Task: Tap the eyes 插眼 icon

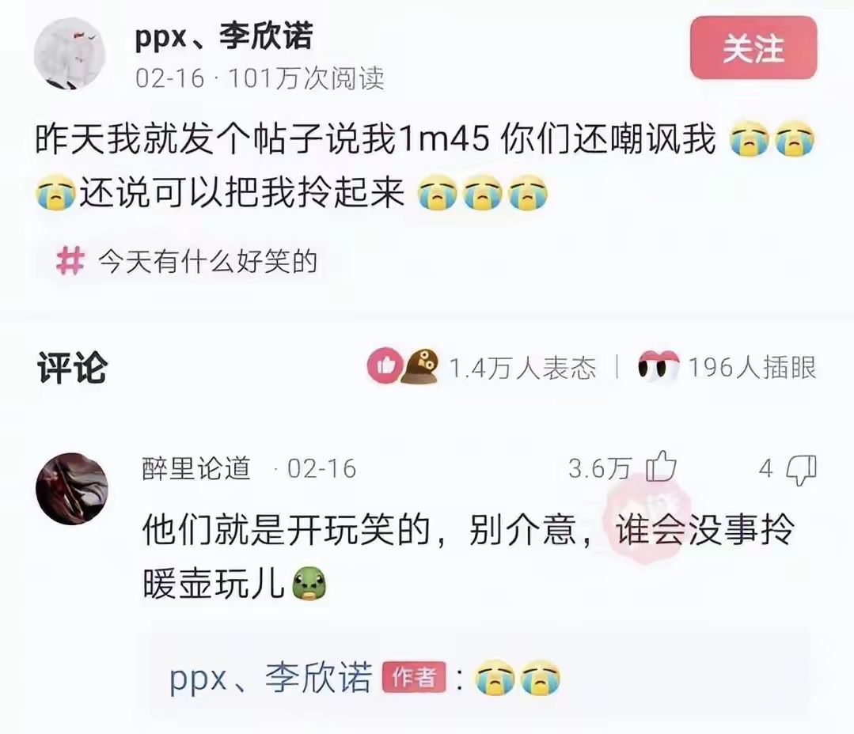Action: 659,366
